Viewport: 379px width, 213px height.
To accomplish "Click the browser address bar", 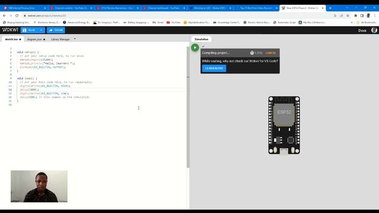I will [176, 15].
